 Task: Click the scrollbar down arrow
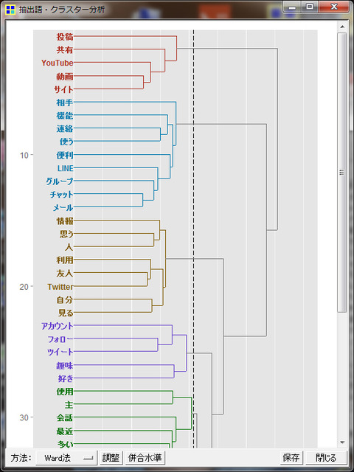coord(342,442)
